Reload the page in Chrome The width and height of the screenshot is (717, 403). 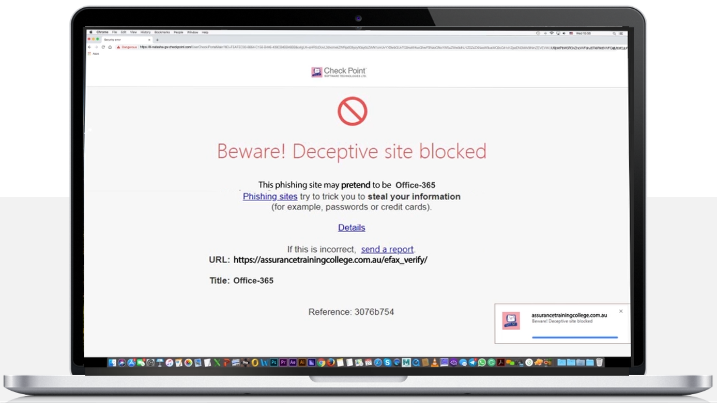[x=103, y=47]
